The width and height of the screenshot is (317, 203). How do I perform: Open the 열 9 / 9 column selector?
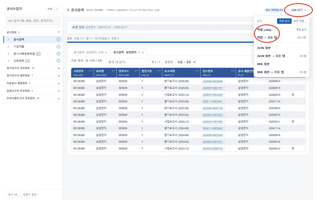pyautogui.click(x=156, y=62)
